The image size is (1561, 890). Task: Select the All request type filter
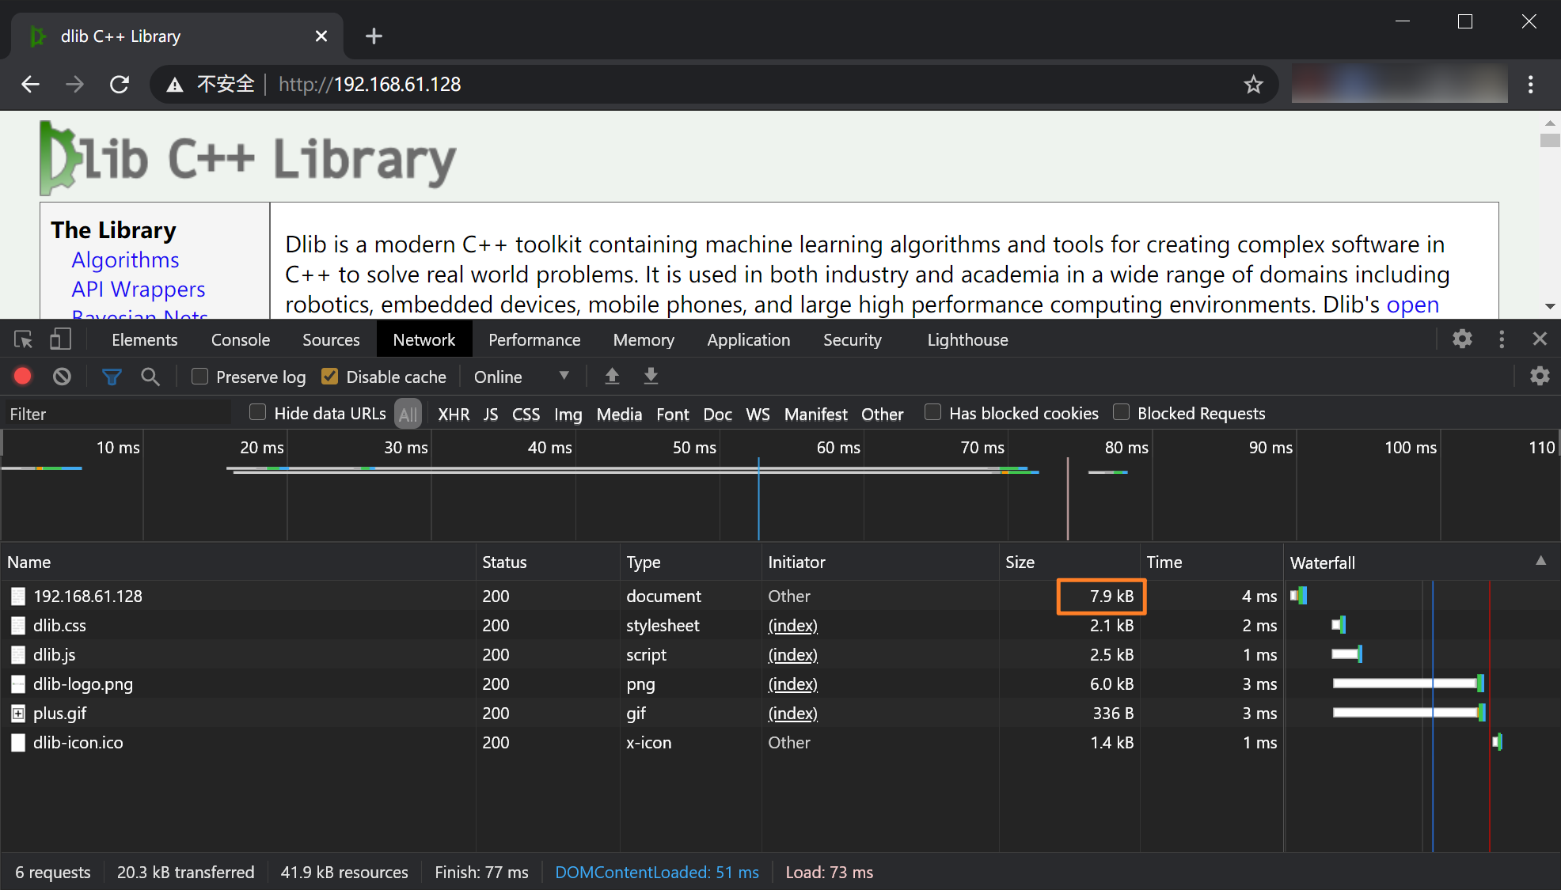click(x=408, y=415)
